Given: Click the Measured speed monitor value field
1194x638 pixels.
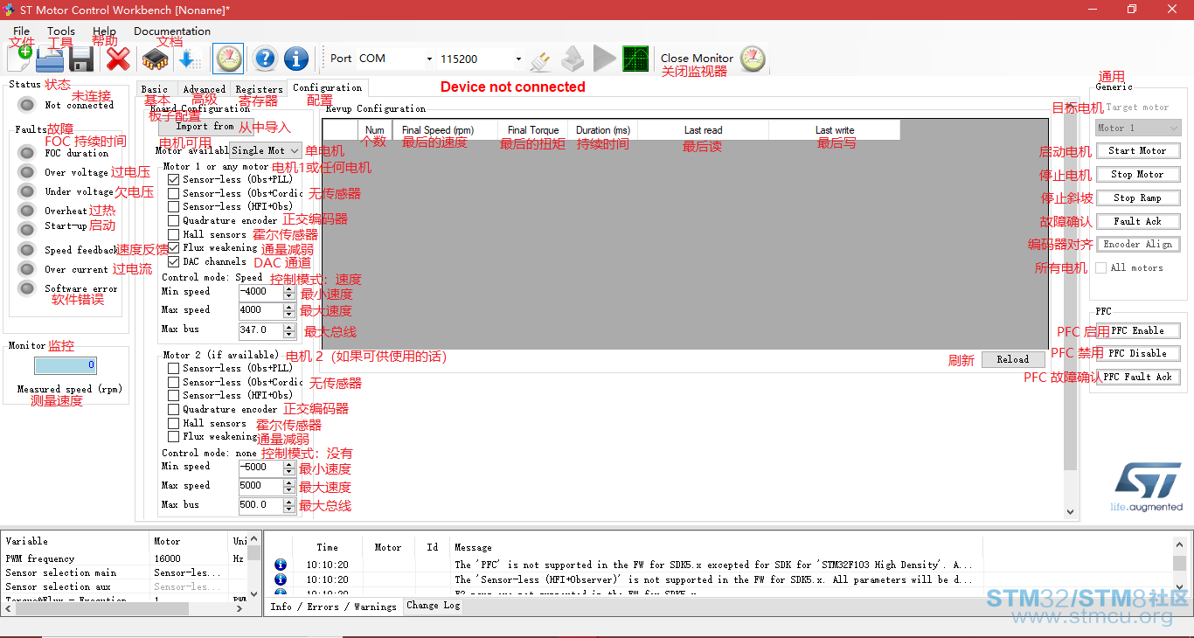Looking at the screenshot, I should coord(66,365).
